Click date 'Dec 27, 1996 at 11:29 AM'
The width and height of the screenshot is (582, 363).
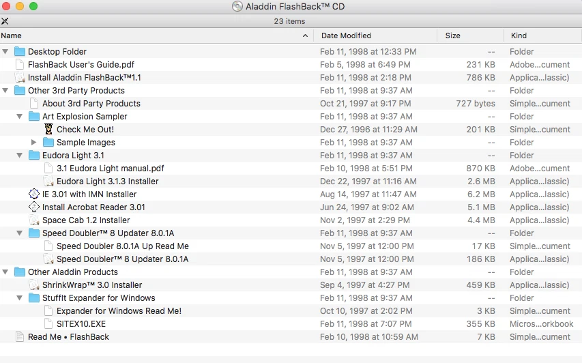(x=368, y=130)
